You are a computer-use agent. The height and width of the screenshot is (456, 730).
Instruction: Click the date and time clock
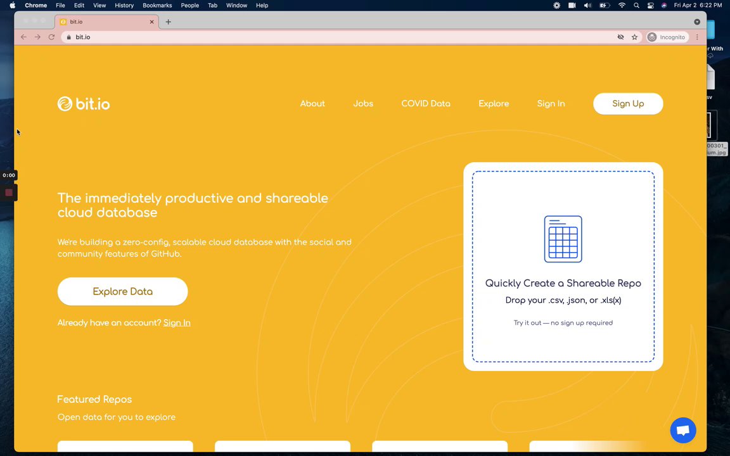[x=698, y=5]
